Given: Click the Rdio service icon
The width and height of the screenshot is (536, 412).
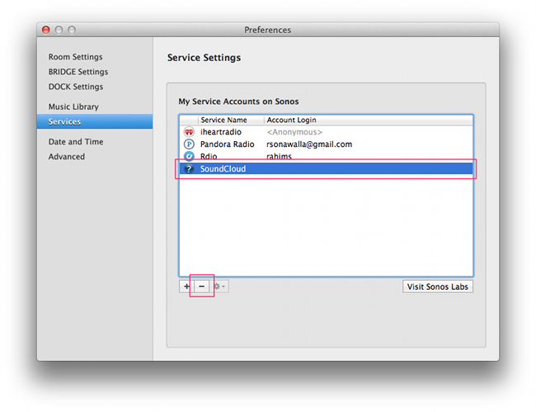Looking at the screenshot, I should 189,156.
